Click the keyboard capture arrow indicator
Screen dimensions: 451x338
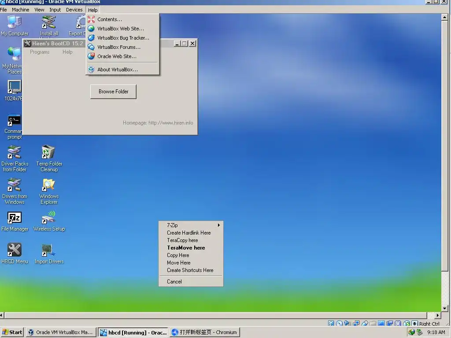414,323
